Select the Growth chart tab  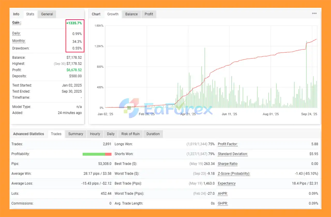click(113, 14)
